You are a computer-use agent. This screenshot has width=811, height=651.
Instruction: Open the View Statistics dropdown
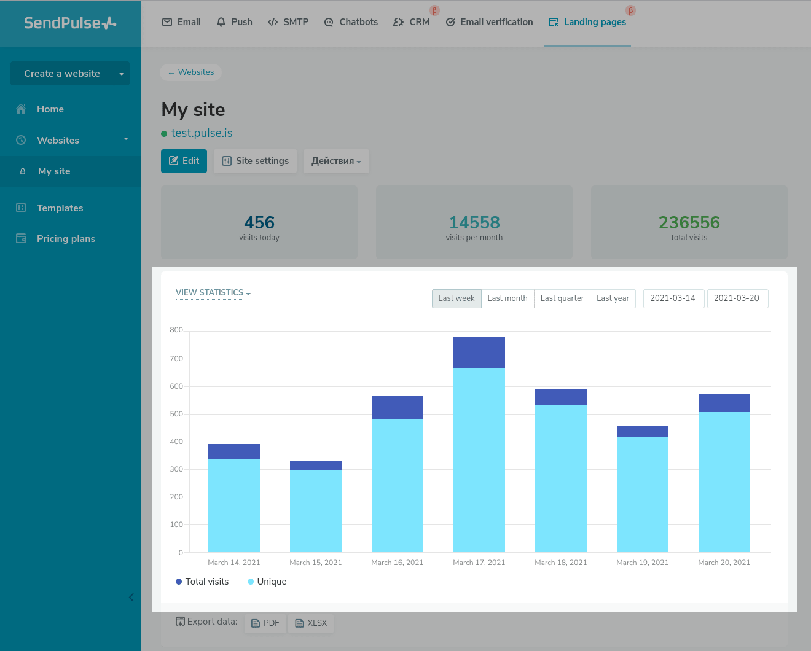pyautogui.click(x=213, y=293)
